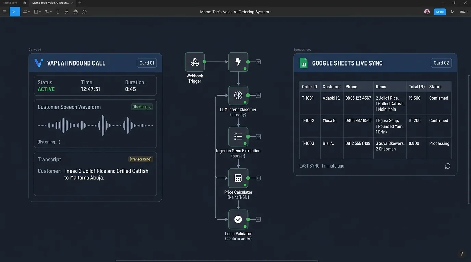The width and height of the screenshot is (471, 262).
Task: Open the help question mark button
Action: tap(462, 254)
